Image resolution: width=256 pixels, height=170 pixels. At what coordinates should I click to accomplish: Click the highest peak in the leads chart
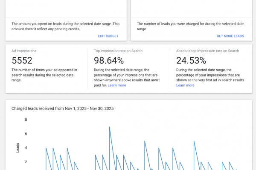click(110, 127)
